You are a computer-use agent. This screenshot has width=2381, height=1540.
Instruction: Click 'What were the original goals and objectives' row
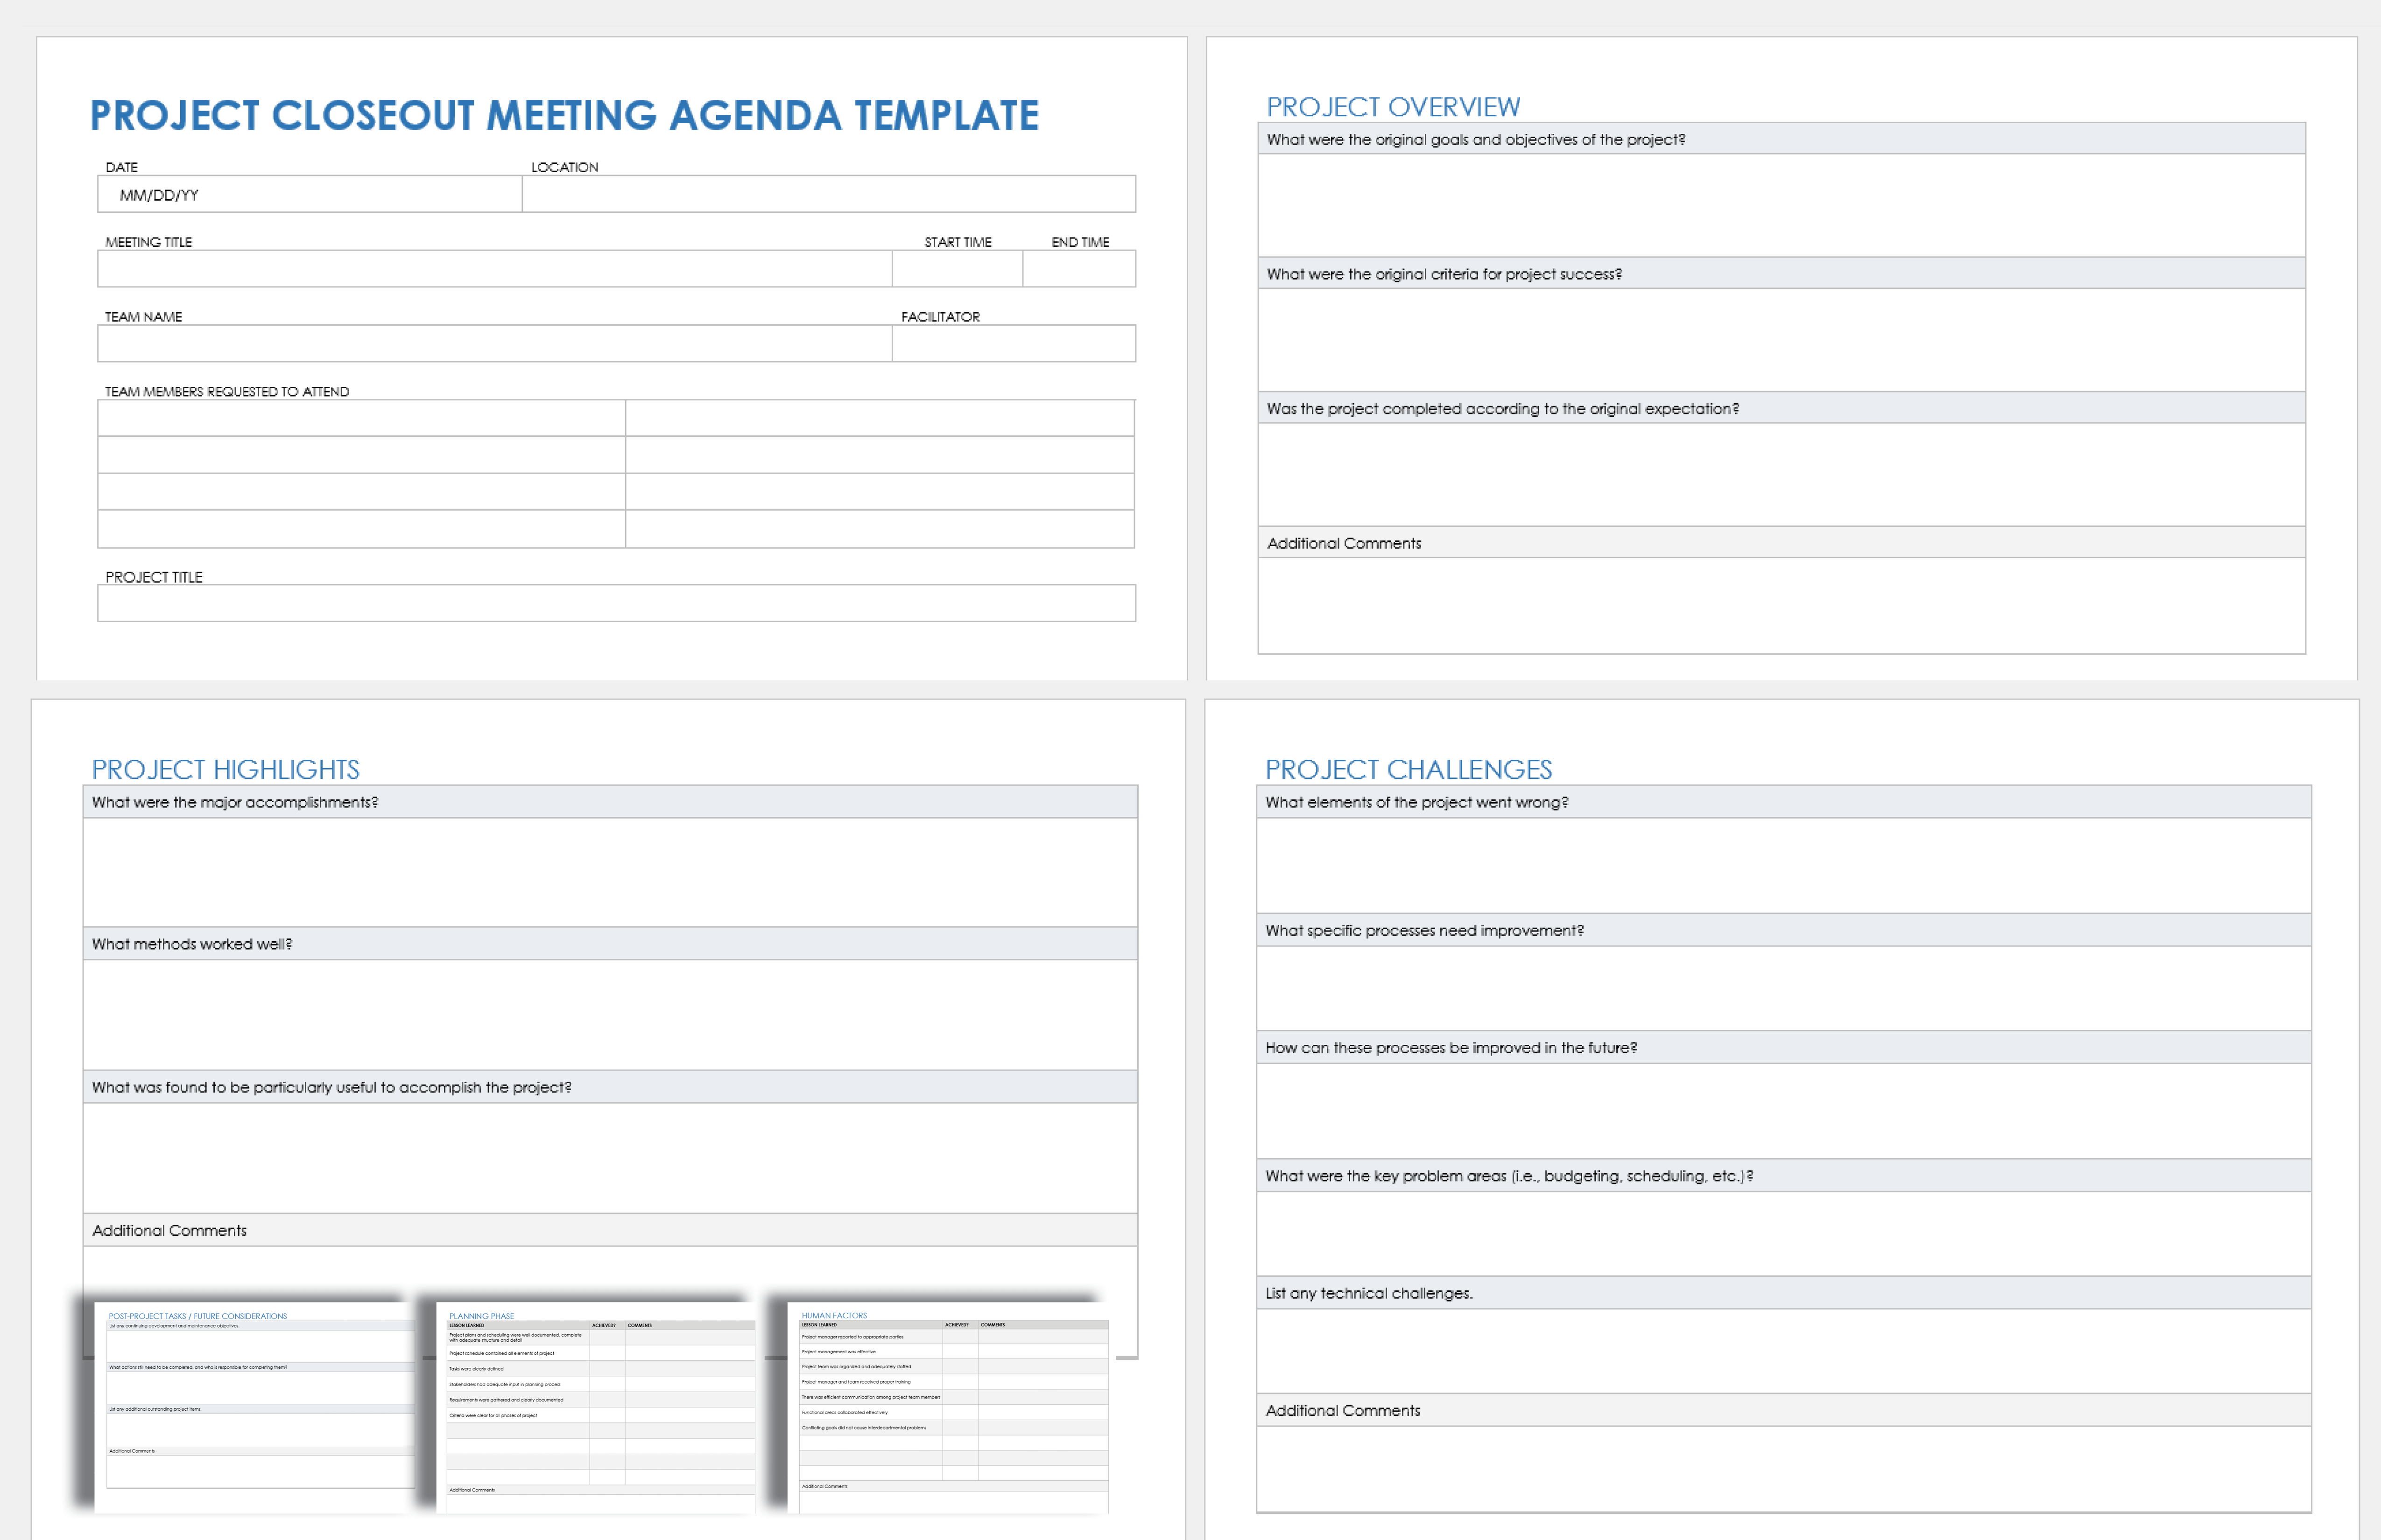pyautogui.click(x=1781, y=139)
